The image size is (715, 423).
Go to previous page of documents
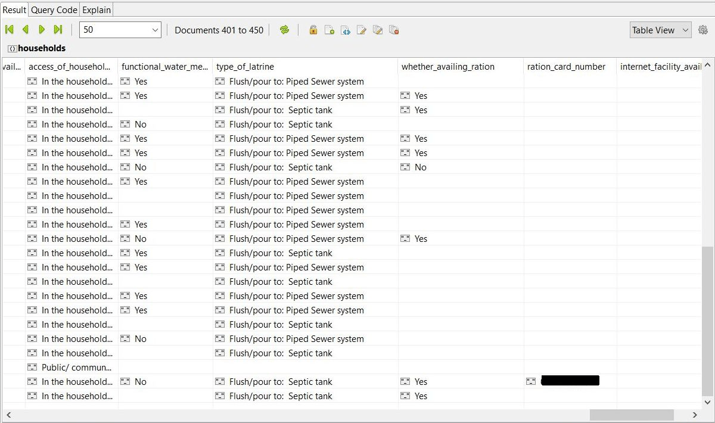click(26, 30)
